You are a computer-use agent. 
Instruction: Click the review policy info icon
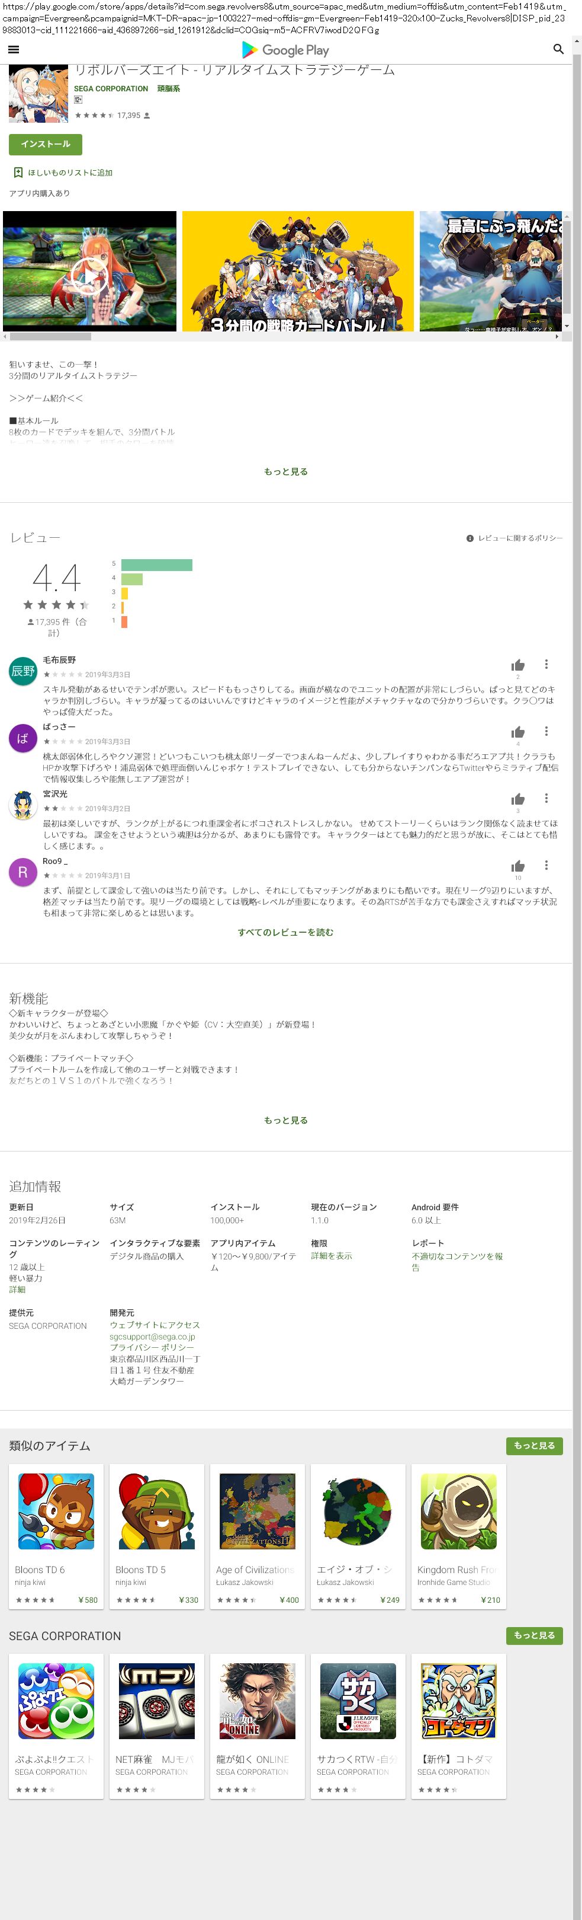click(x=470, y=538)
